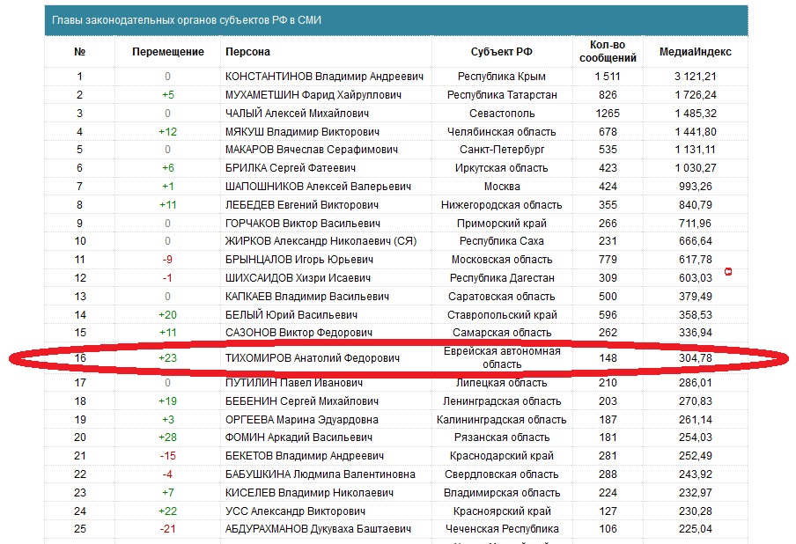Select the cell 'Санкт-Петербург'

pos(502,150)
